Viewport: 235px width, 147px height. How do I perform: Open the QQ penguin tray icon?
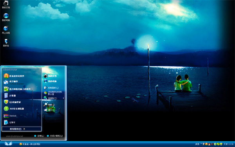pyautogui.click(x=209, y=144)
